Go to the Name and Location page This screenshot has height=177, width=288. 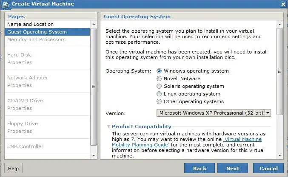click(x=47, y=24)
